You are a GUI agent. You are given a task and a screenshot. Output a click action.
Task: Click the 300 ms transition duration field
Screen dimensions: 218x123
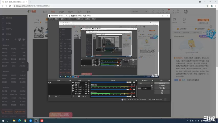[x=146, y=88]
